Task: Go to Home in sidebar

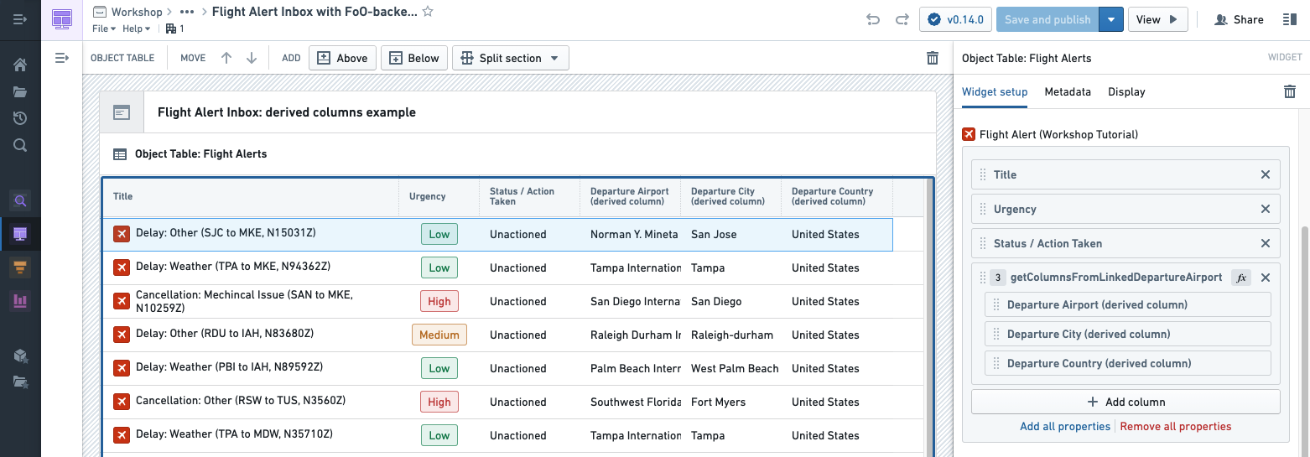Action: [20, 65]
